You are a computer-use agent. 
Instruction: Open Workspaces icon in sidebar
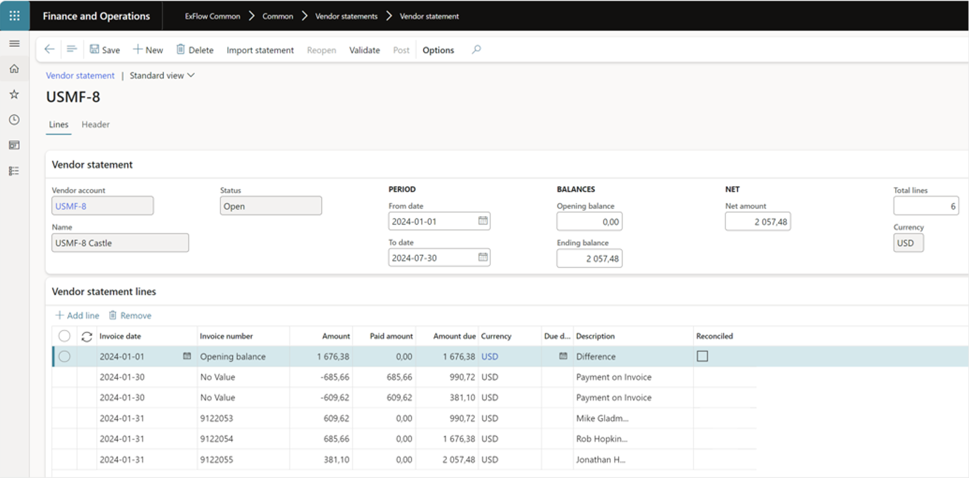(x=14, y=145)
